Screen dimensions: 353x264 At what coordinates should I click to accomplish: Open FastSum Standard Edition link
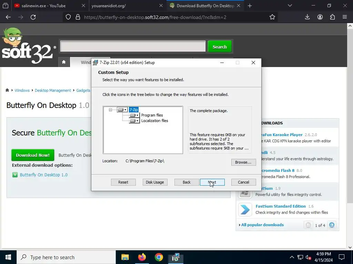[281, 206]
